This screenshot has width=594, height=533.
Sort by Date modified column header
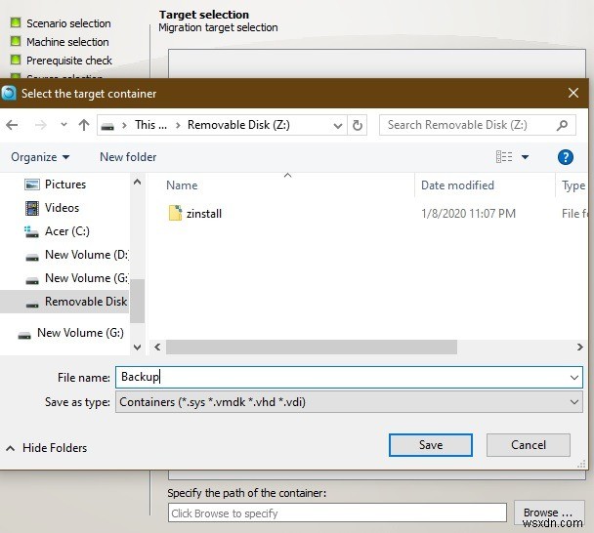[x=457, y=185]
